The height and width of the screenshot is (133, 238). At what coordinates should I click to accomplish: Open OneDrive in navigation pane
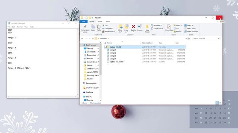click(88, 92)
